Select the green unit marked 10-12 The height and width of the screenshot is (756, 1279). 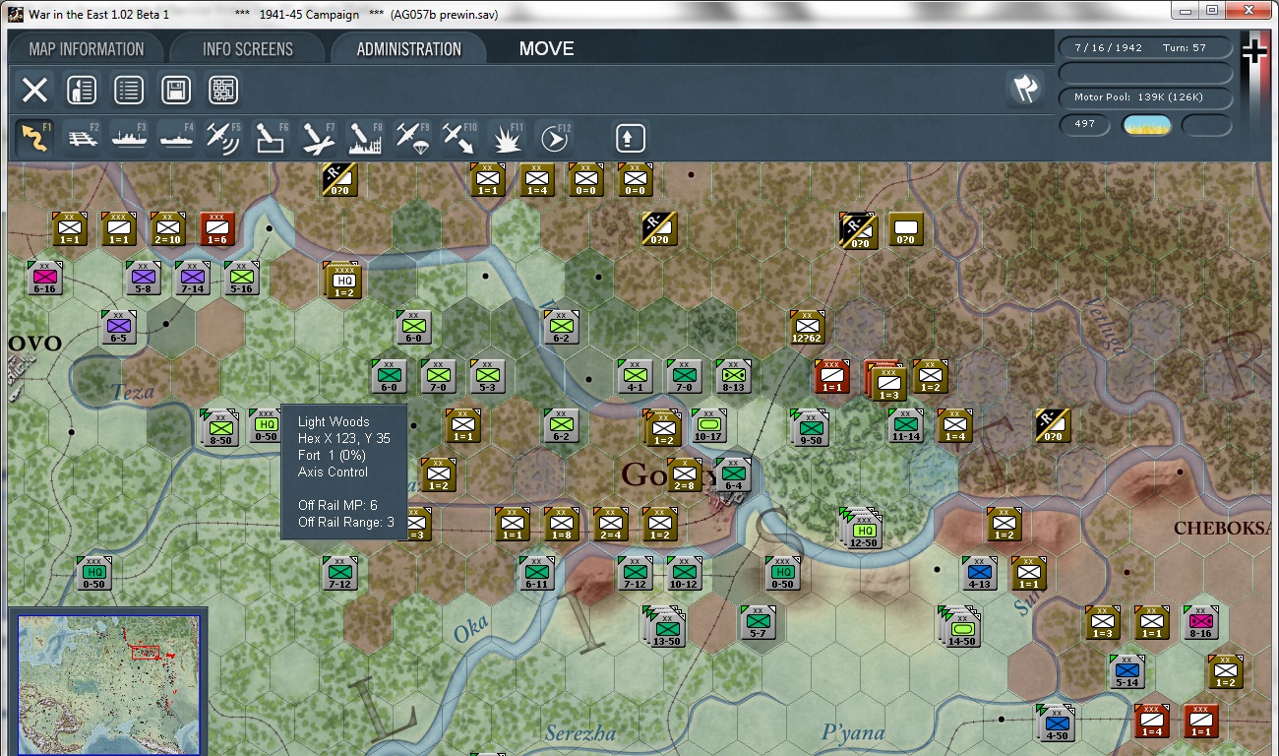684,574
